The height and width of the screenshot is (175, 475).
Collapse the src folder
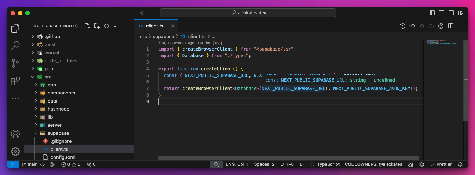79,77
